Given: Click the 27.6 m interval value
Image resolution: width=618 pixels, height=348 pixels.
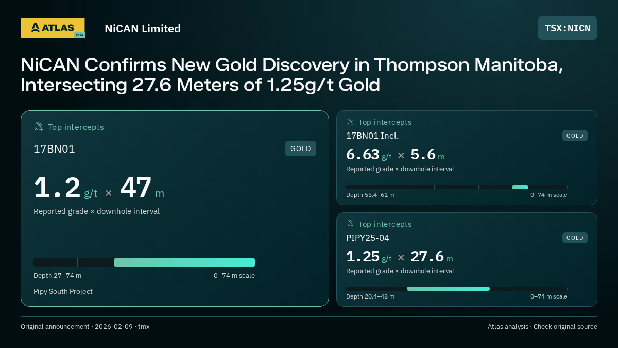Looking at the screenshot, I should tap(432, 257).
